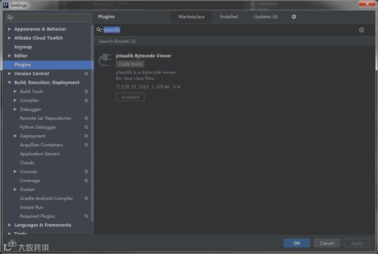Click project-level icon beside Gradle-Android Compiler

tap(86, 198)
